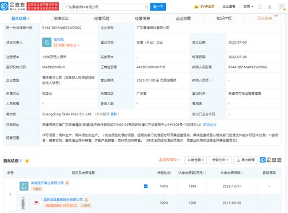Image resolution: width=288 pixels, height=213 pixels.
Task: Open 附近企业 link after registered address
Action: [210, 125]
